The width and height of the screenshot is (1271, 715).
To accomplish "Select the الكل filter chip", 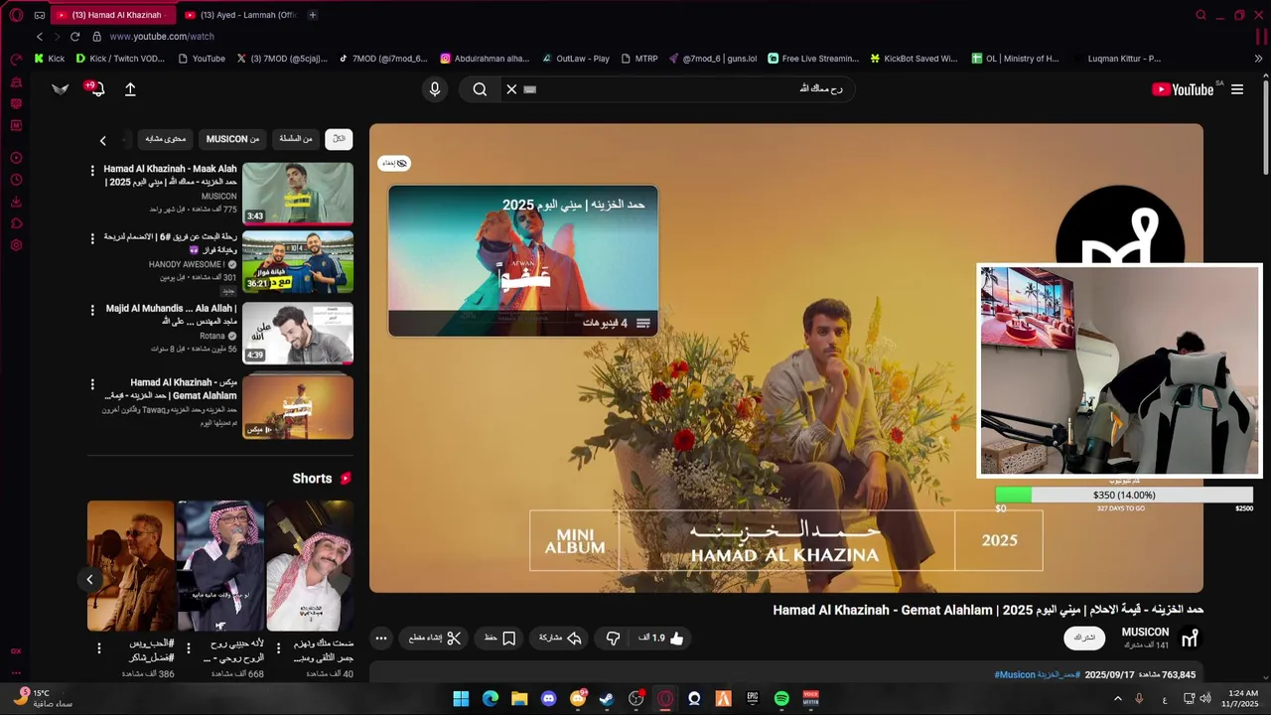I will click(339, 139).
